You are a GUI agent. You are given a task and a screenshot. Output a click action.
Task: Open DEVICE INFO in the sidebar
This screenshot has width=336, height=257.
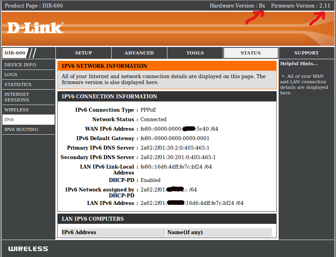coord(20,65)
